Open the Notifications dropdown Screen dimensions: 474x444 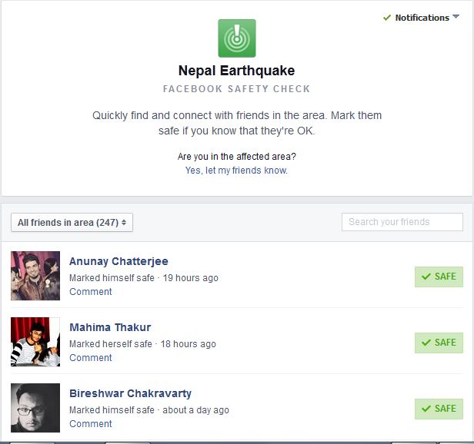point(421,18)
